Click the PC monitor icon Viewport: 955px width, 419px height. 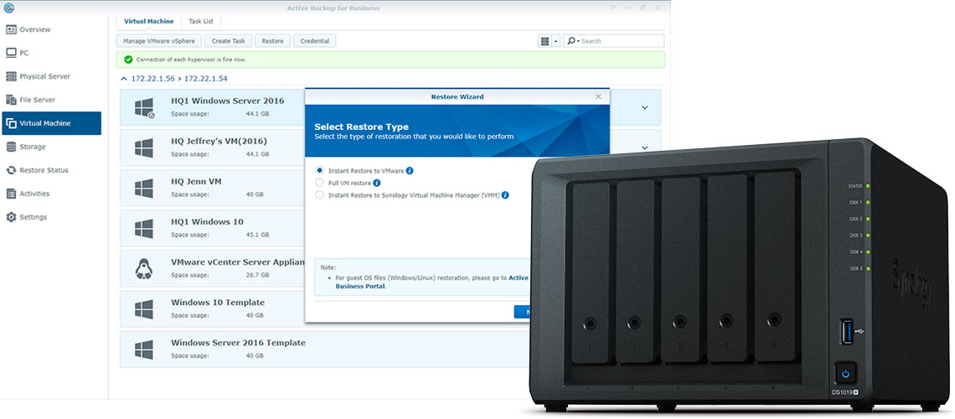[x=11, y=53]
